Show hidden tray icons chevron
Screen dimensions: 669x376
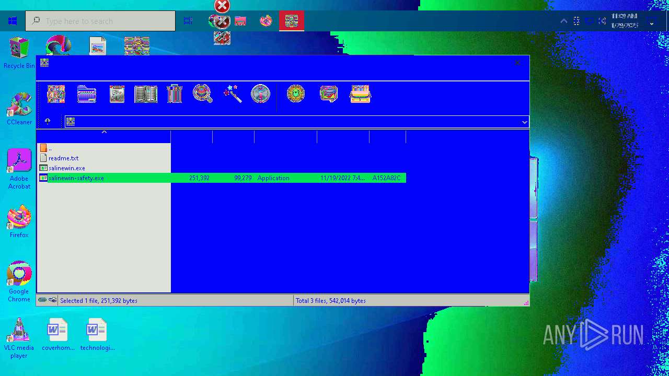click(x=563, y=21)
